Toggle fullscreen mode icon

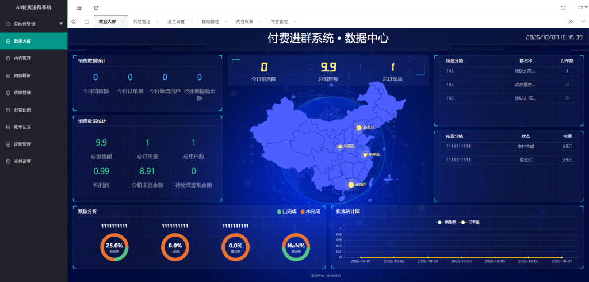[563, 8]
